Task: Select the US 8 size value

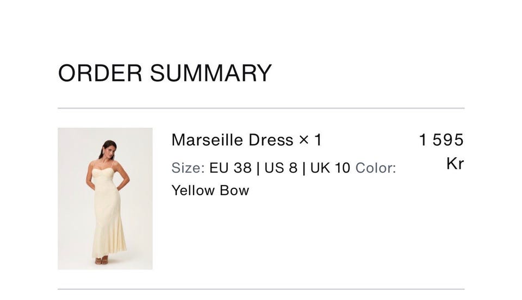Action: 281,168
